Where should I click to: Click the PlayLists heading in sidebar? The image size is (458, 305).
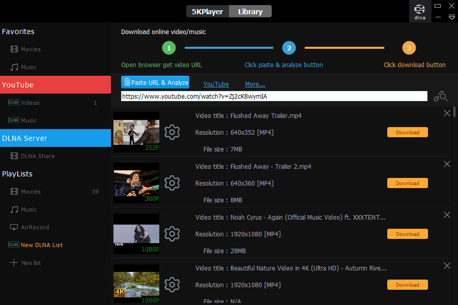click(17, 174)
